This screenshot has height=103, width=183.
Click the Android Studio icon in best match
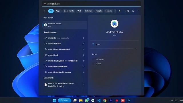pos(46,25)
